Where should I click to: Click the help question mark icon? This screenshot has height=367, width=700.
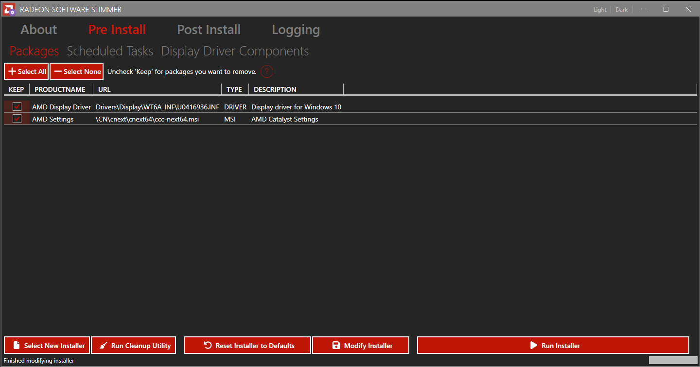tap(267, 71)
